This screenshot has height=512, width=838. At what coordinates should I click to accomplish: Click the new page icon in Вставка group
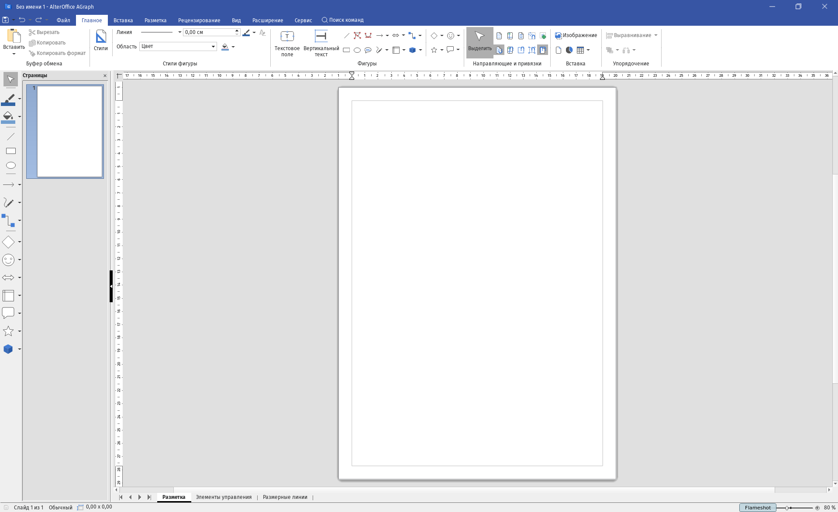(x=558, y=50)
